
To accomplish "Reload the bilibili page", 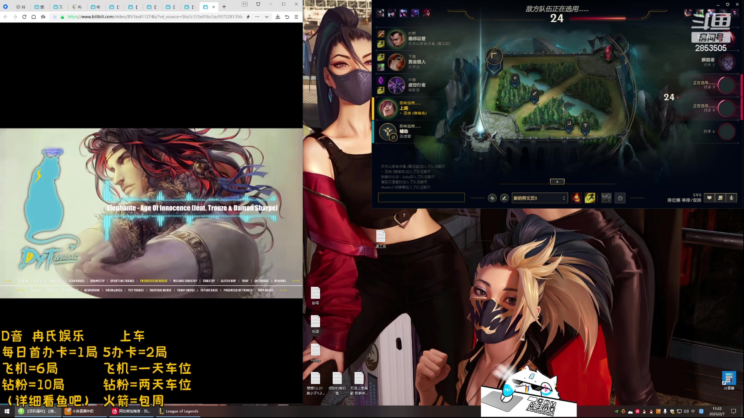I will click(24, 17).
